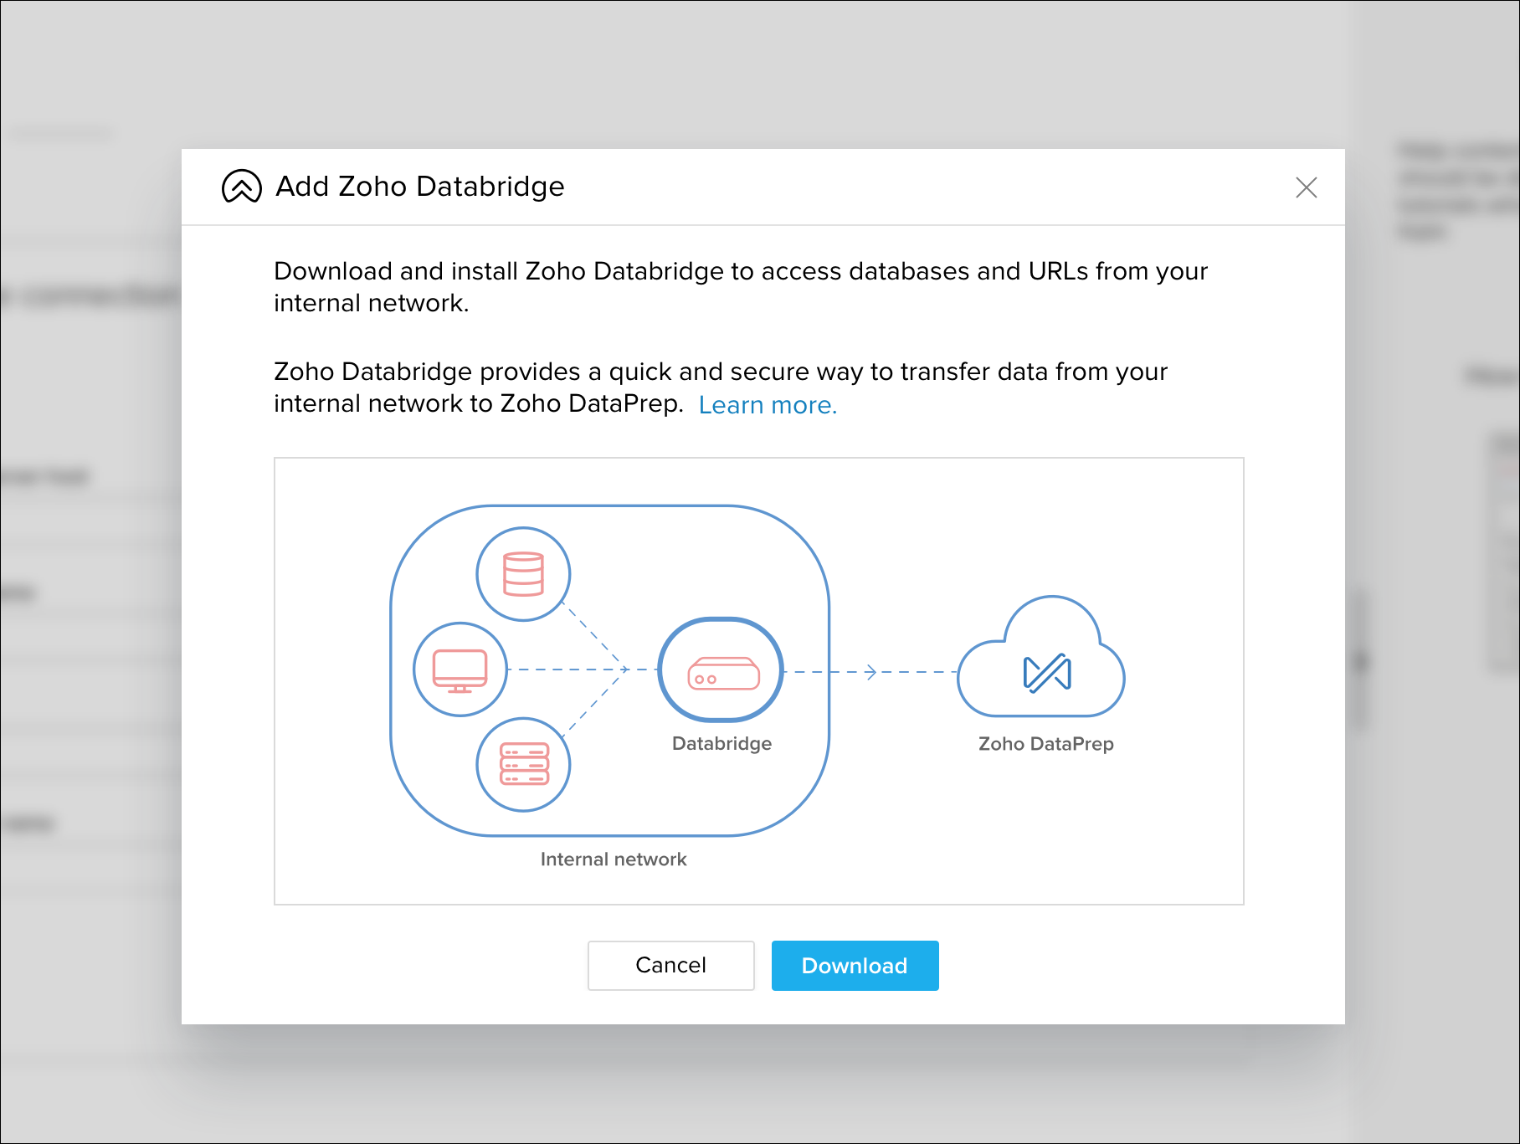Click the 'Download and install Zoho Databridge' paragraph

pos(741,287)
